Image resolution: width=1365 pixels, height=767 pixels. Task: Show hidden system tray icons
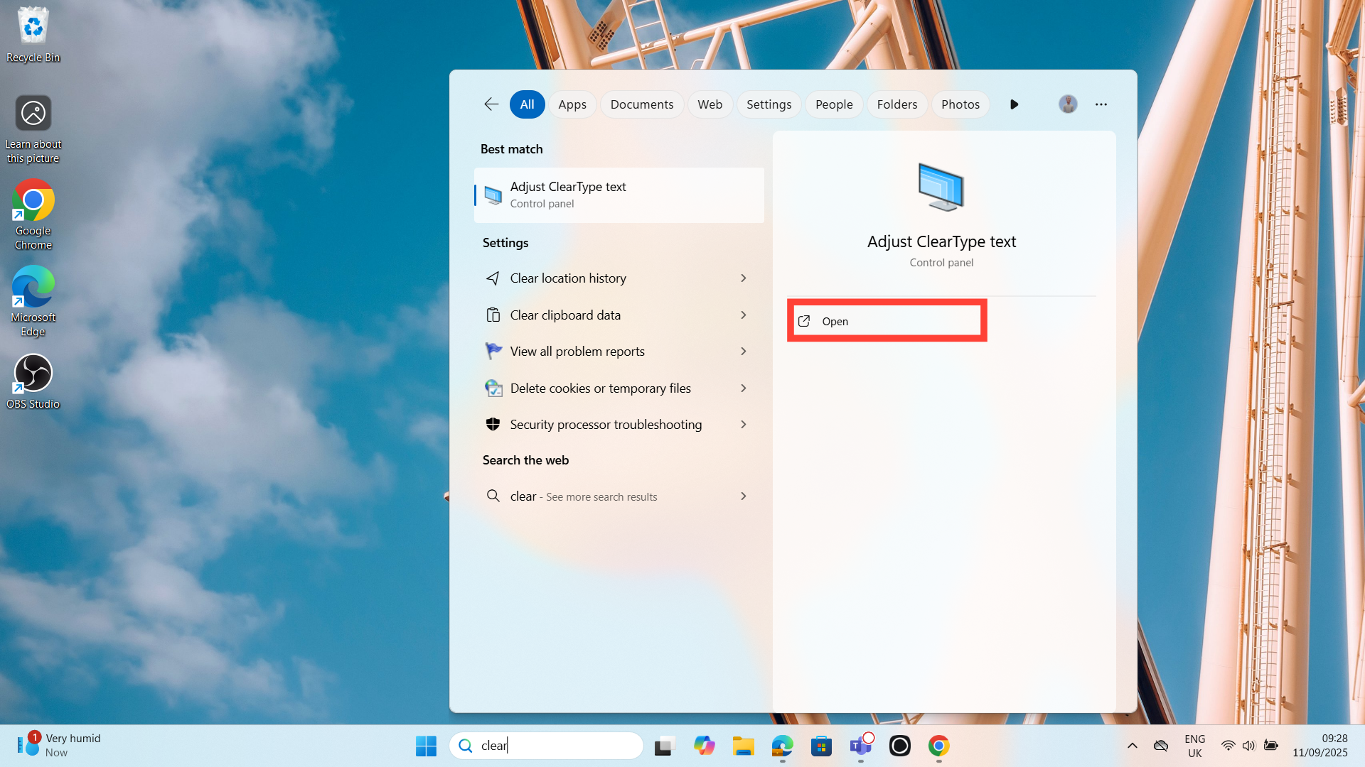1132,746
